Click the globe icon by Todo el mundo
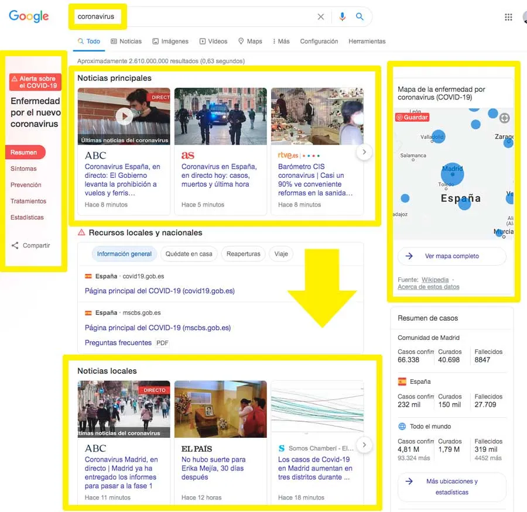The image size is (527, 512). [402, 427]
